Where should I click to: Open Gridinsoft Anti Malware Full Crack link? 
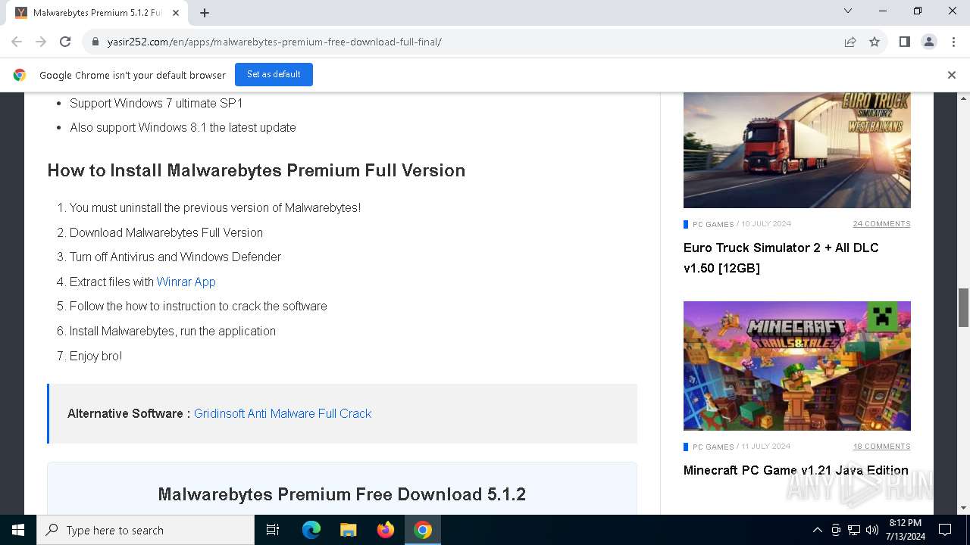pyautogui.click(x=283, y=413)
